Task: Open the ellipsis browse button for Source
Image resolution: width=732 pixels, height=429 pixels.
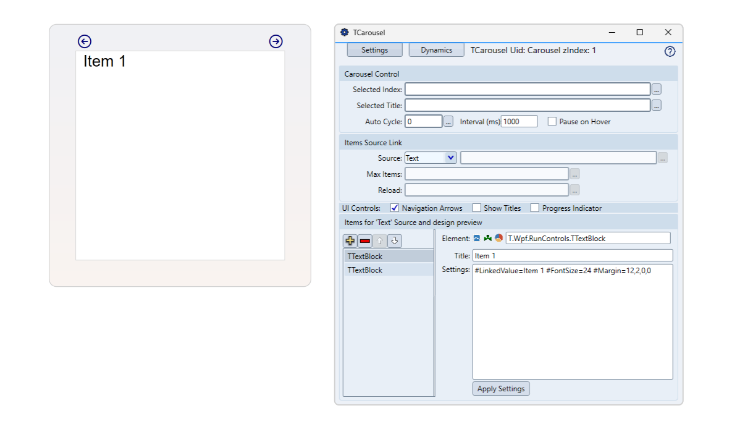Action: [662, 158]
